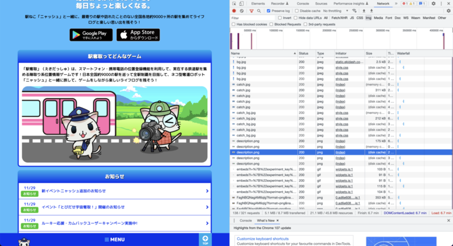The width and height of the screenshot is (453, 246).
Task: Expand the 11/29 space ekidash event notice
Action: (x=115, y=207)
